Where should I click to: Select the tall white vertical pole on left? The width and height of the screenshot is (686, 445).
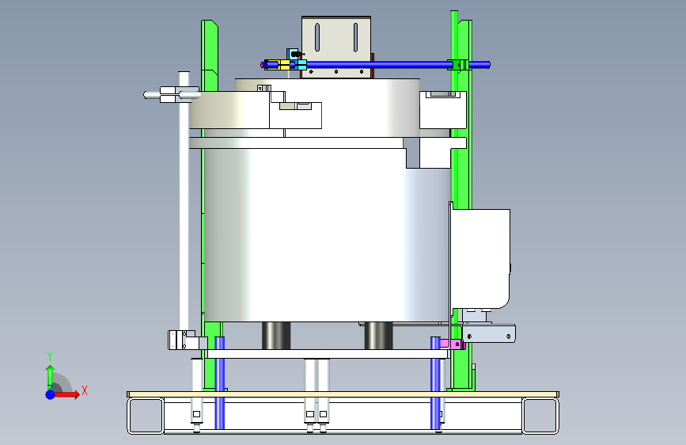click(184, 201)
